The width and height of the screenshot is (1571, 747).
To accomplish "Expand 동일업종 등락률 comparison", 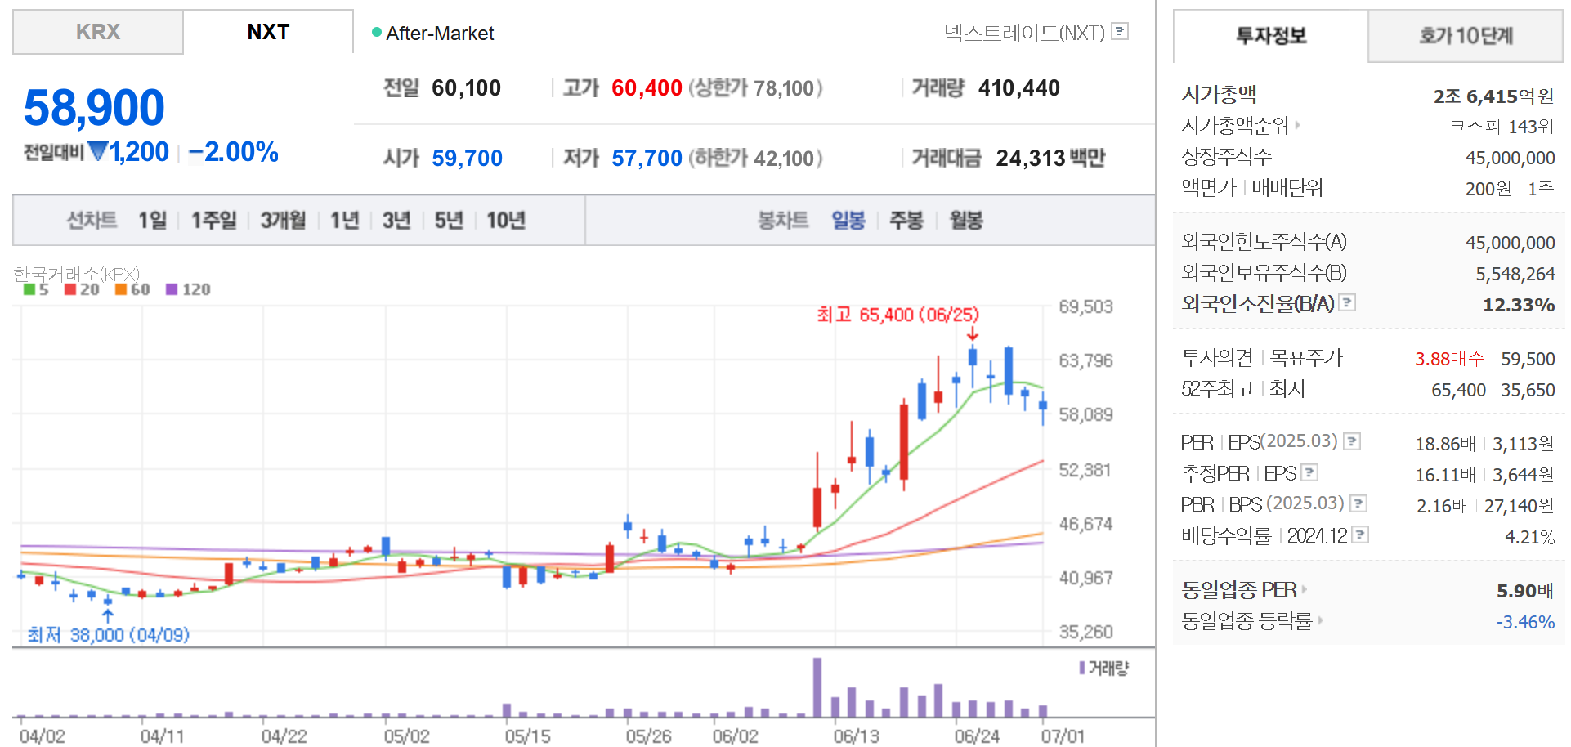I will 1323,621.
